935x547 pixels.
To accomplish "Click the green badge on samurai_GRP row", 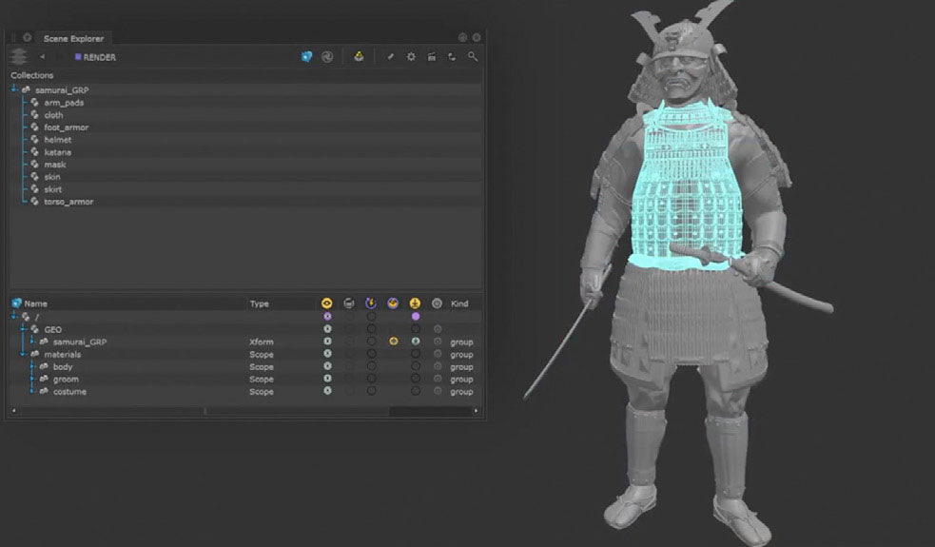I will click(x=416, y=342).
